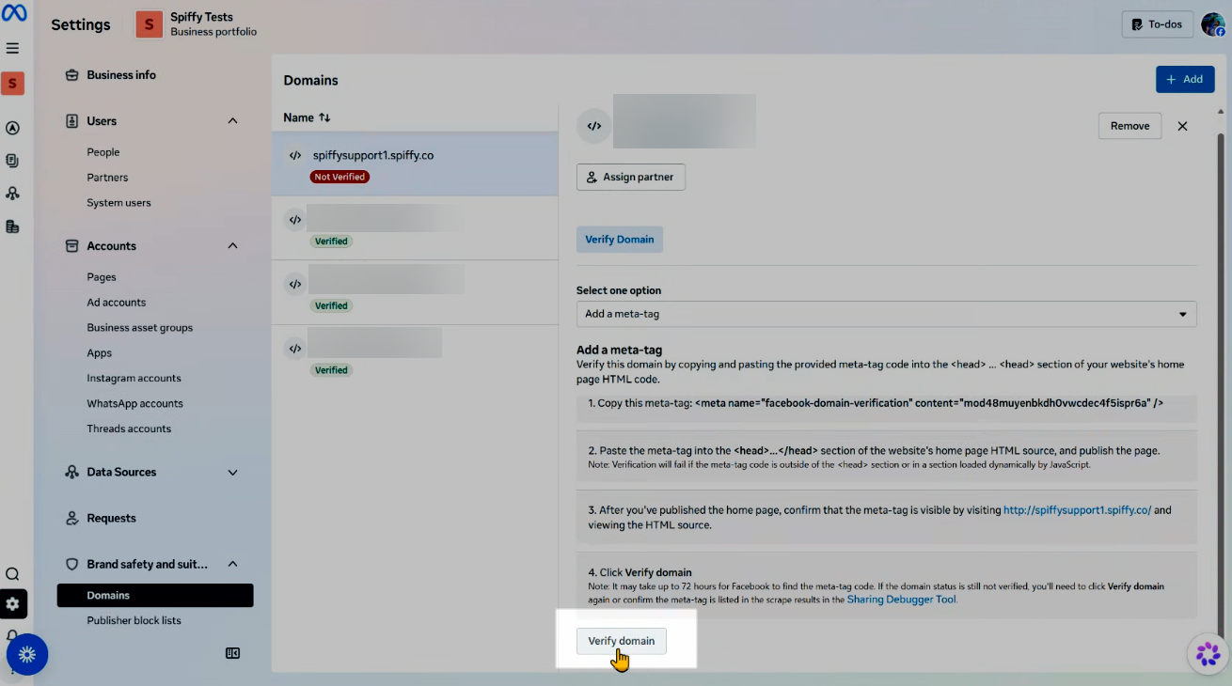
Task: Select the spiffysupport1.spiffy.co domain row
Action: pos(415,164)
